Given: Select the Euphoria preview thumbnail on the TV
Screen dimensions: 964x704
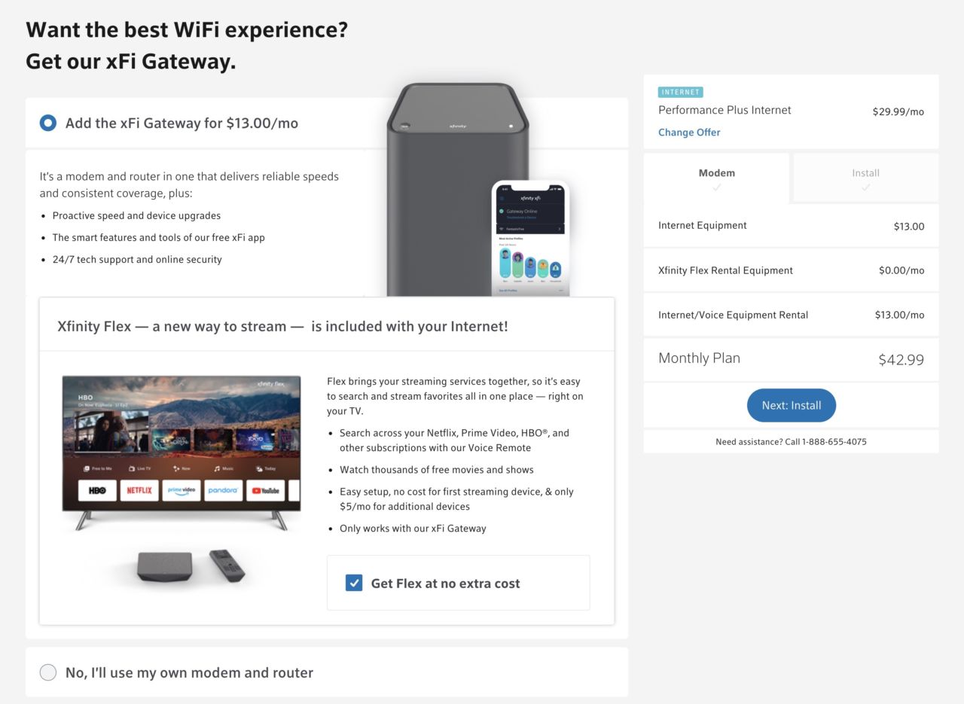Looking at the screenshot, I should [x=111, y=430].
